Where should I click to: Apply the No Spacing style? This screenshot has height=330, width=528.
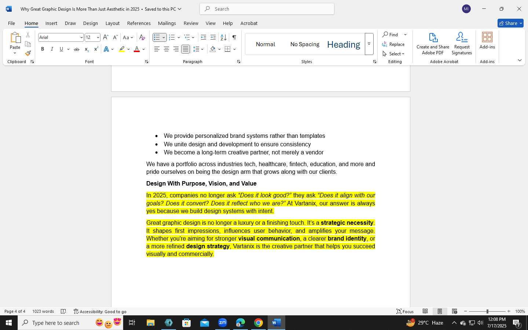tap(305, 44)
